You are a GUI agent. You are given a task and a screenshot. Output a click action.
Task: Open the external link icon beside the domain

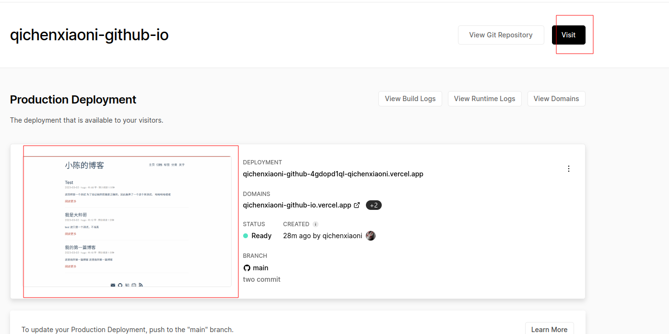357,205
